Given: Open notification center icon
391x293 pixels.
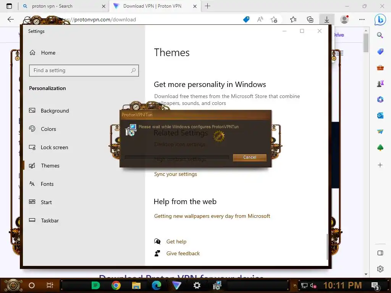Looking at the screenshot, I should coord(375,286).
